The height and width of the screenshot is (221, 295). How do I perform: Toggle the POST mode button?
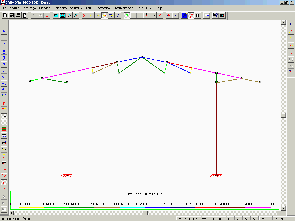(191, 16)
